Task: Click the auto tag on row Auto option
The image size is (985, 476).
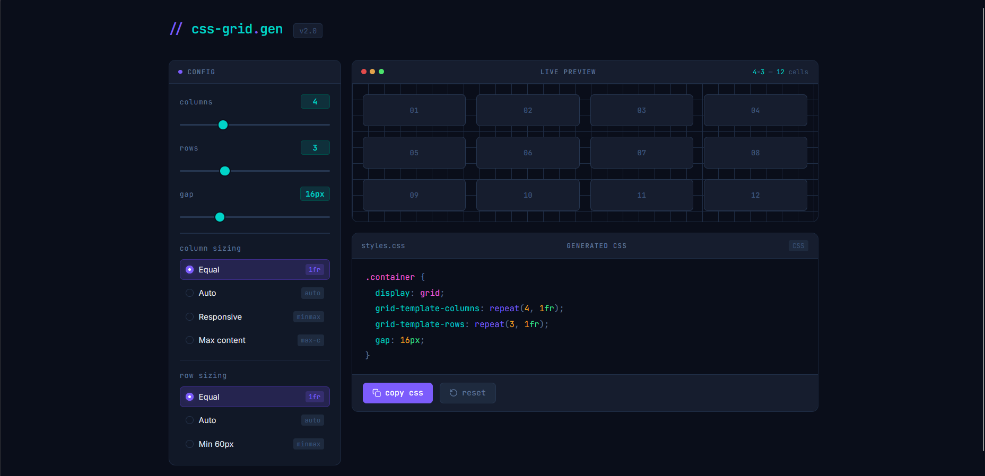Action: click(x=312, y=420)
